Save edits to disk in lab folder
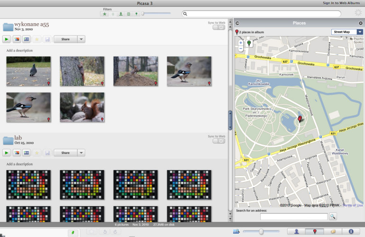The image size is (365, 237). click(47, 153)
